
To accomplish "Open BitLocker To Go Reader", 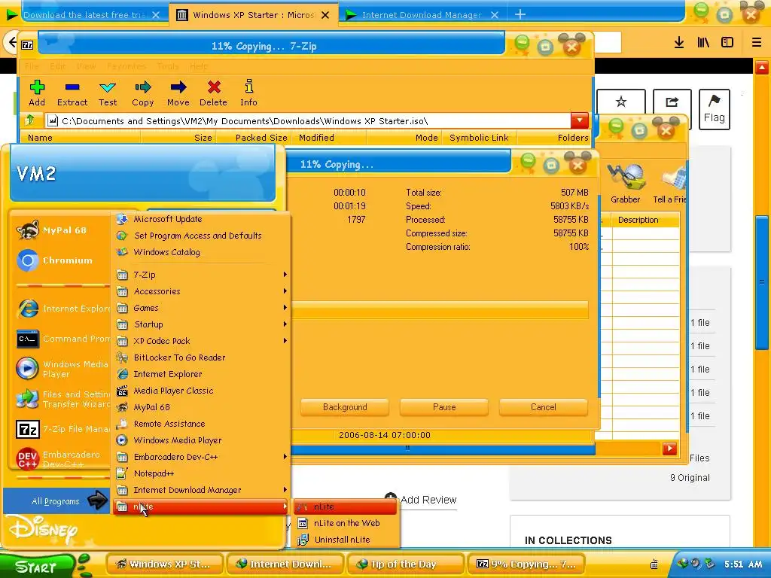I will pyautogui.click(x=202, y=357).
